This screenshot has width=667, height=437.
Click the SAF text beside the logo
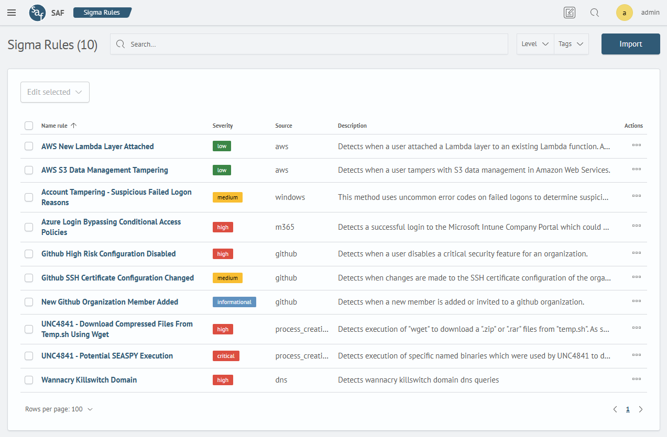tap(58, 13)
